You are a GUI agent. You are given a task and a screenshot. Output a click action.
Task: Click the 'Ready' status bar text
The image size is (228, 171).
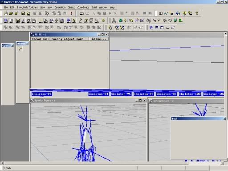click(x=8, y=168)
